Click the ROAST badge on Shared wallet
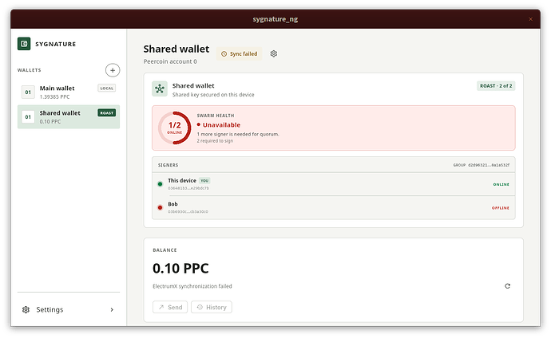The image size is (551, 338). click(x=107, y=113)
